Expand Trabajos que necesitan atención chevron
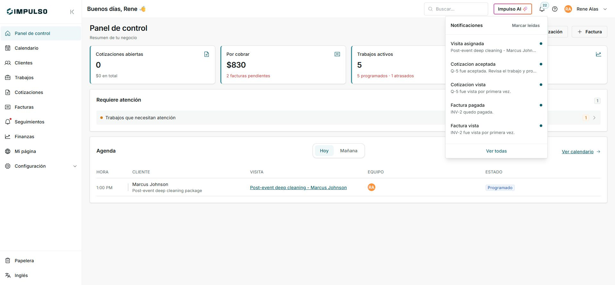The height and width of the screenshot is (285, 615). pos(594,118)
